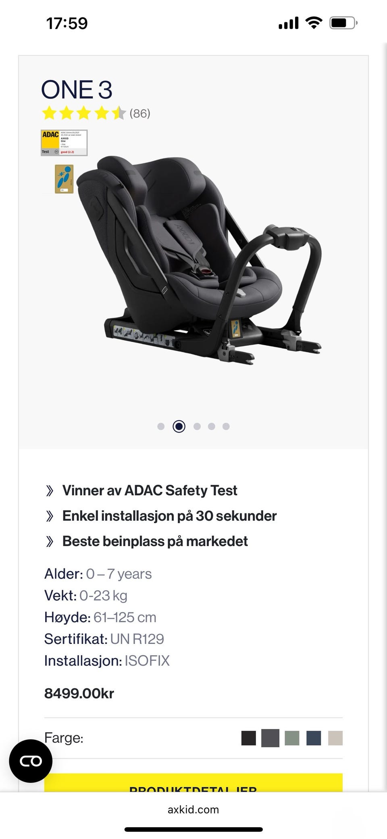
Task: Tap the axkid.com address bar
Action: [x=193, y=810]
